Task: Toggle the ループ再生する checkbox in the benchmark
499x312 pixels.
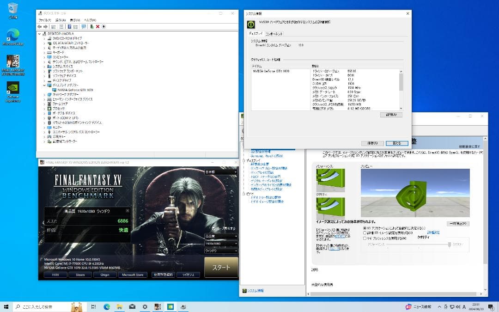Action: (213, 228)
